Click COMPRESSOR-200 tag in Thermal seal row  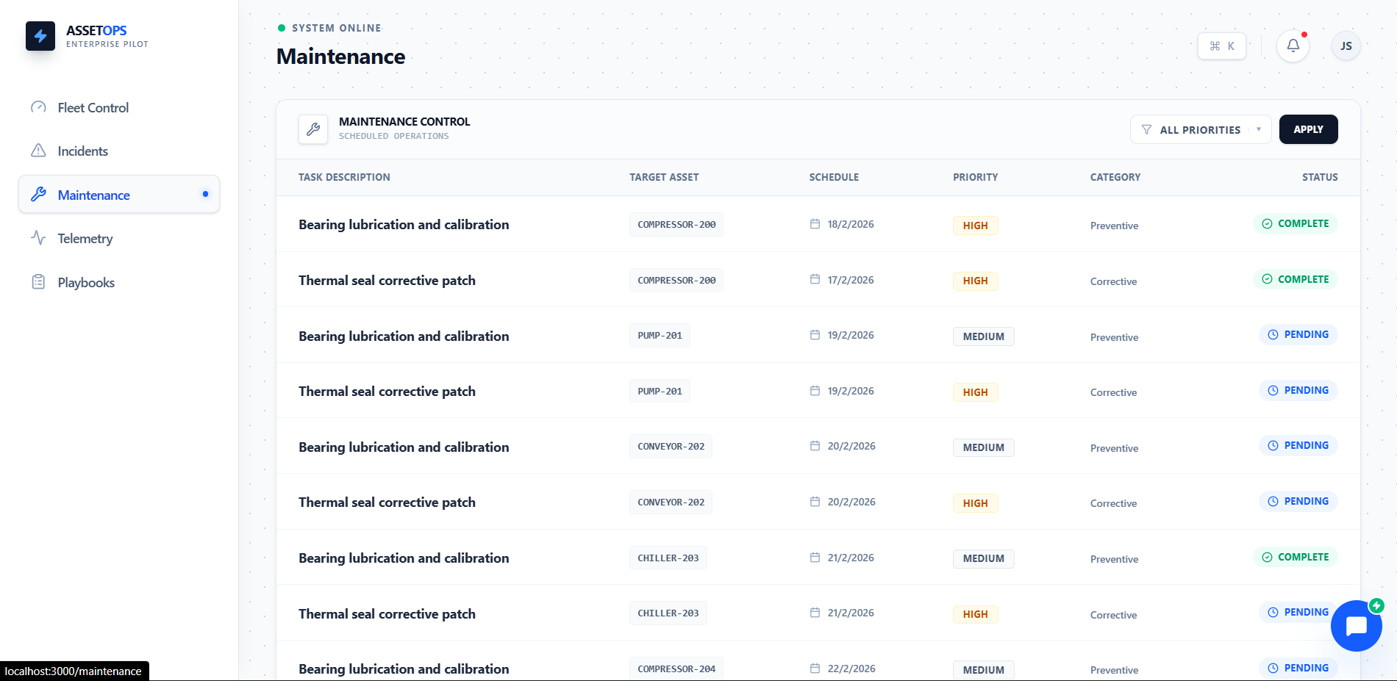[676, 281]
